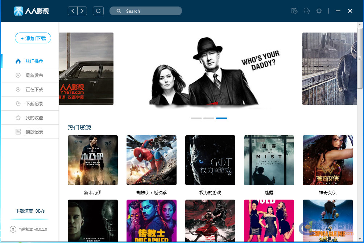This screenshot has height=243, width=364.
Task: Open the pink poster with four women
Action: (x=269, y=221)
